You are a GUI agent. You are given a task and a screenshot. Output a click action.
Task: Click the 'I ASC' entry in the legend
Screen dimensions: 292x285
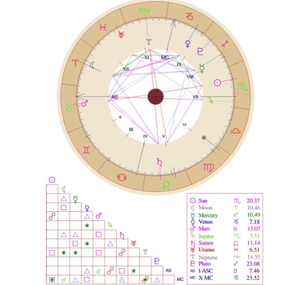(205, 271)
